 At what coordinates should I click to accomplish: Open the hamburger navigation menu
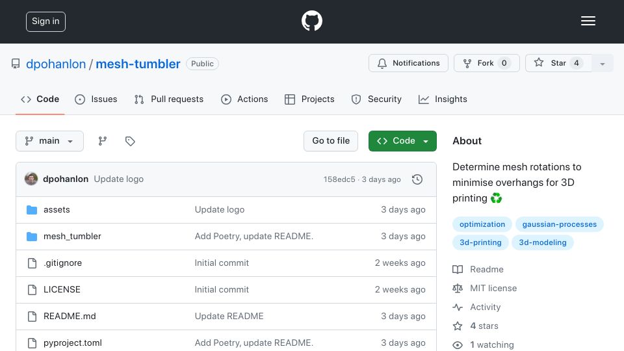[x=588, y=21]
